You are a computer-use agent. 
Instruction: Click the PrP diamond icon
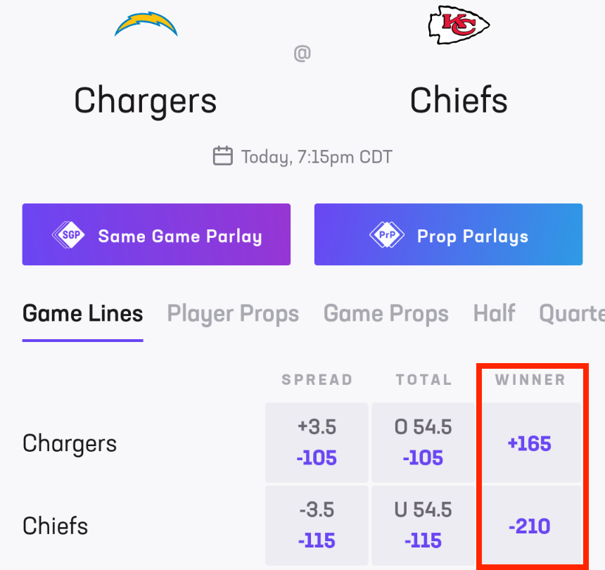click(387, 236)
